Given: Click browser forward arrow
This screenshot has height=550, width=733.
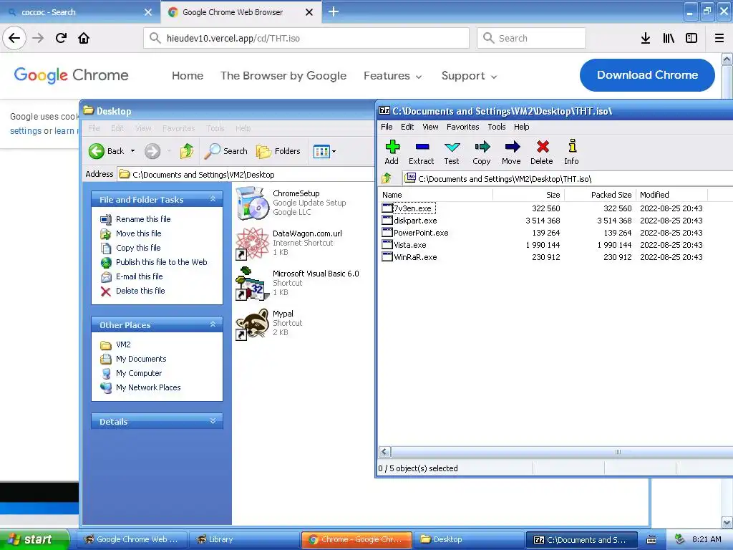Looking at the screenshot, I should [38, 38].
